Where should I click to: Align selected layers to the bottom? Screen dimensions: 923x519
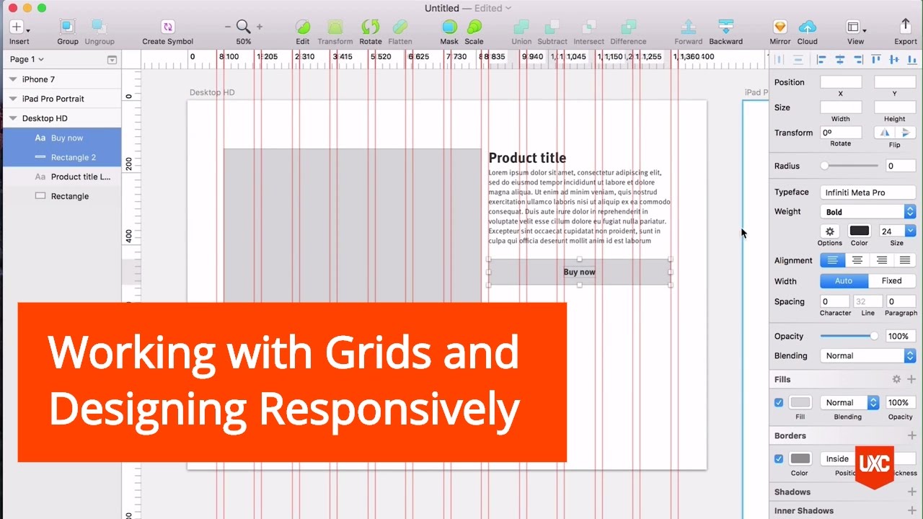(x=911, y=60)
